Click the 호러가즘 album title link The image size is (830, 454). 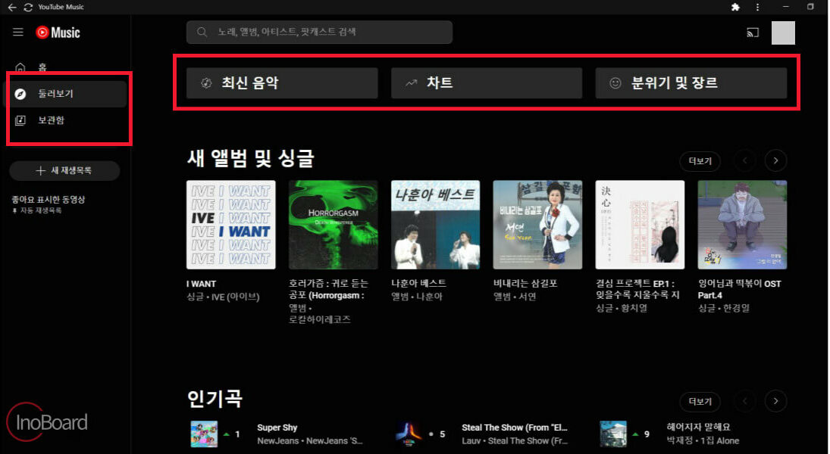coord(328,290)
